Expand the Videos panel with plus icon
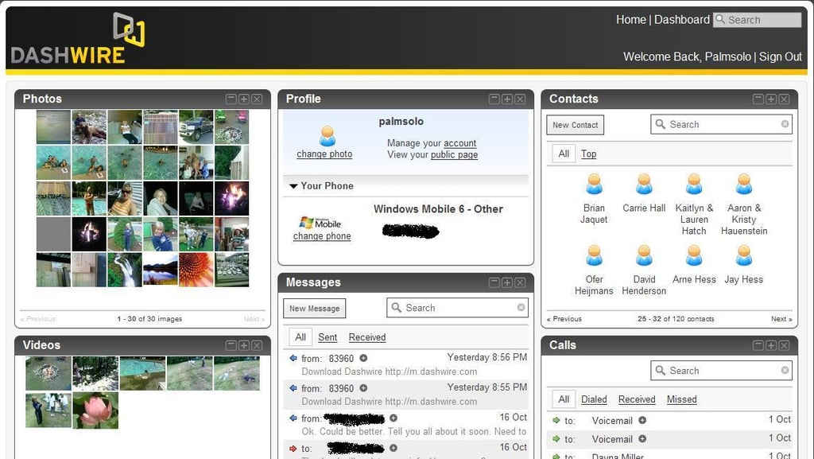The width and height of the screenshot is (814, 459). [x=244, y=345]
